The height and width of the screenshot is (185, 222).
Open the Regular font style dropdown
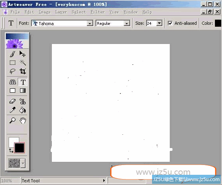[127, 23]
